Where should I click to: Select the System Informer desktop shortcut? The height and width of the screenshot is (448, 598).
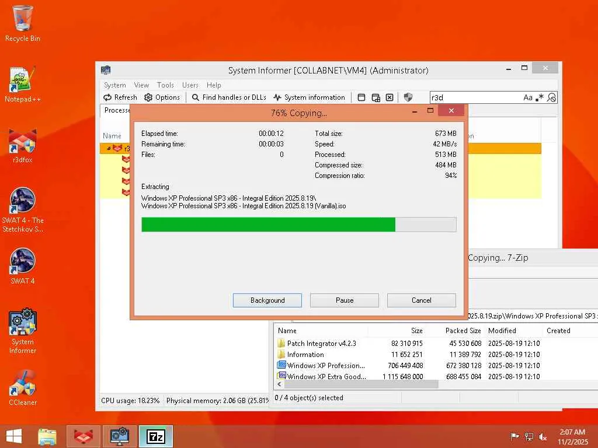tap(23, 331)
